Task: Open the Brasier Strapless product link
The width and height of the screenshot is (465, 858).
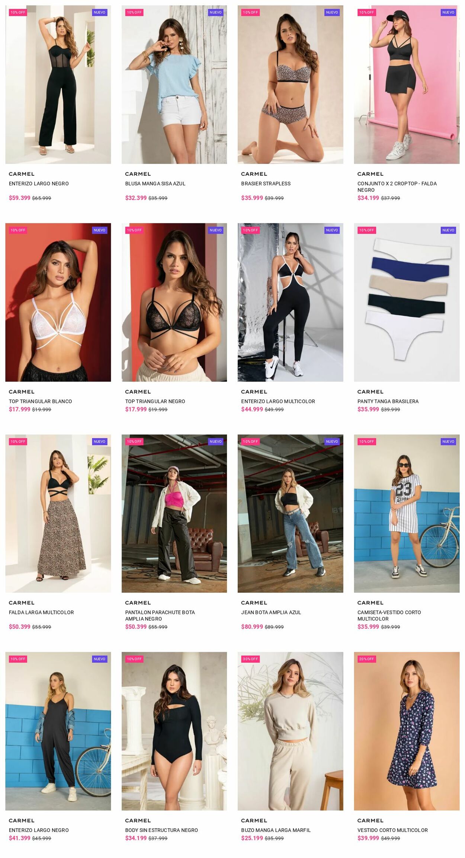Action: point(266,184)
